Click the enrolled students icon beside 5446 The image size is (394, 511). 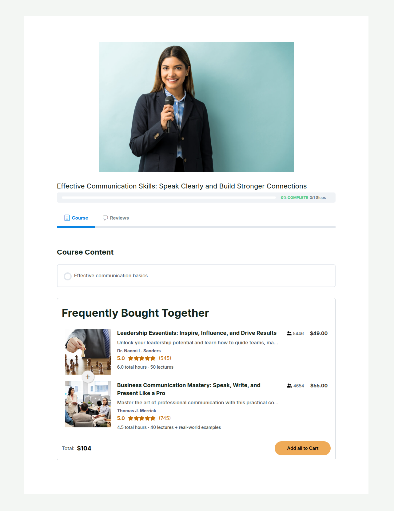(289, 333)
